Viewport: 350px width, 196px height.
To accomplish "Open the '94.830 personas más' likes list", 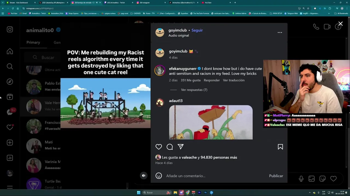I will [x=219, y=157].
